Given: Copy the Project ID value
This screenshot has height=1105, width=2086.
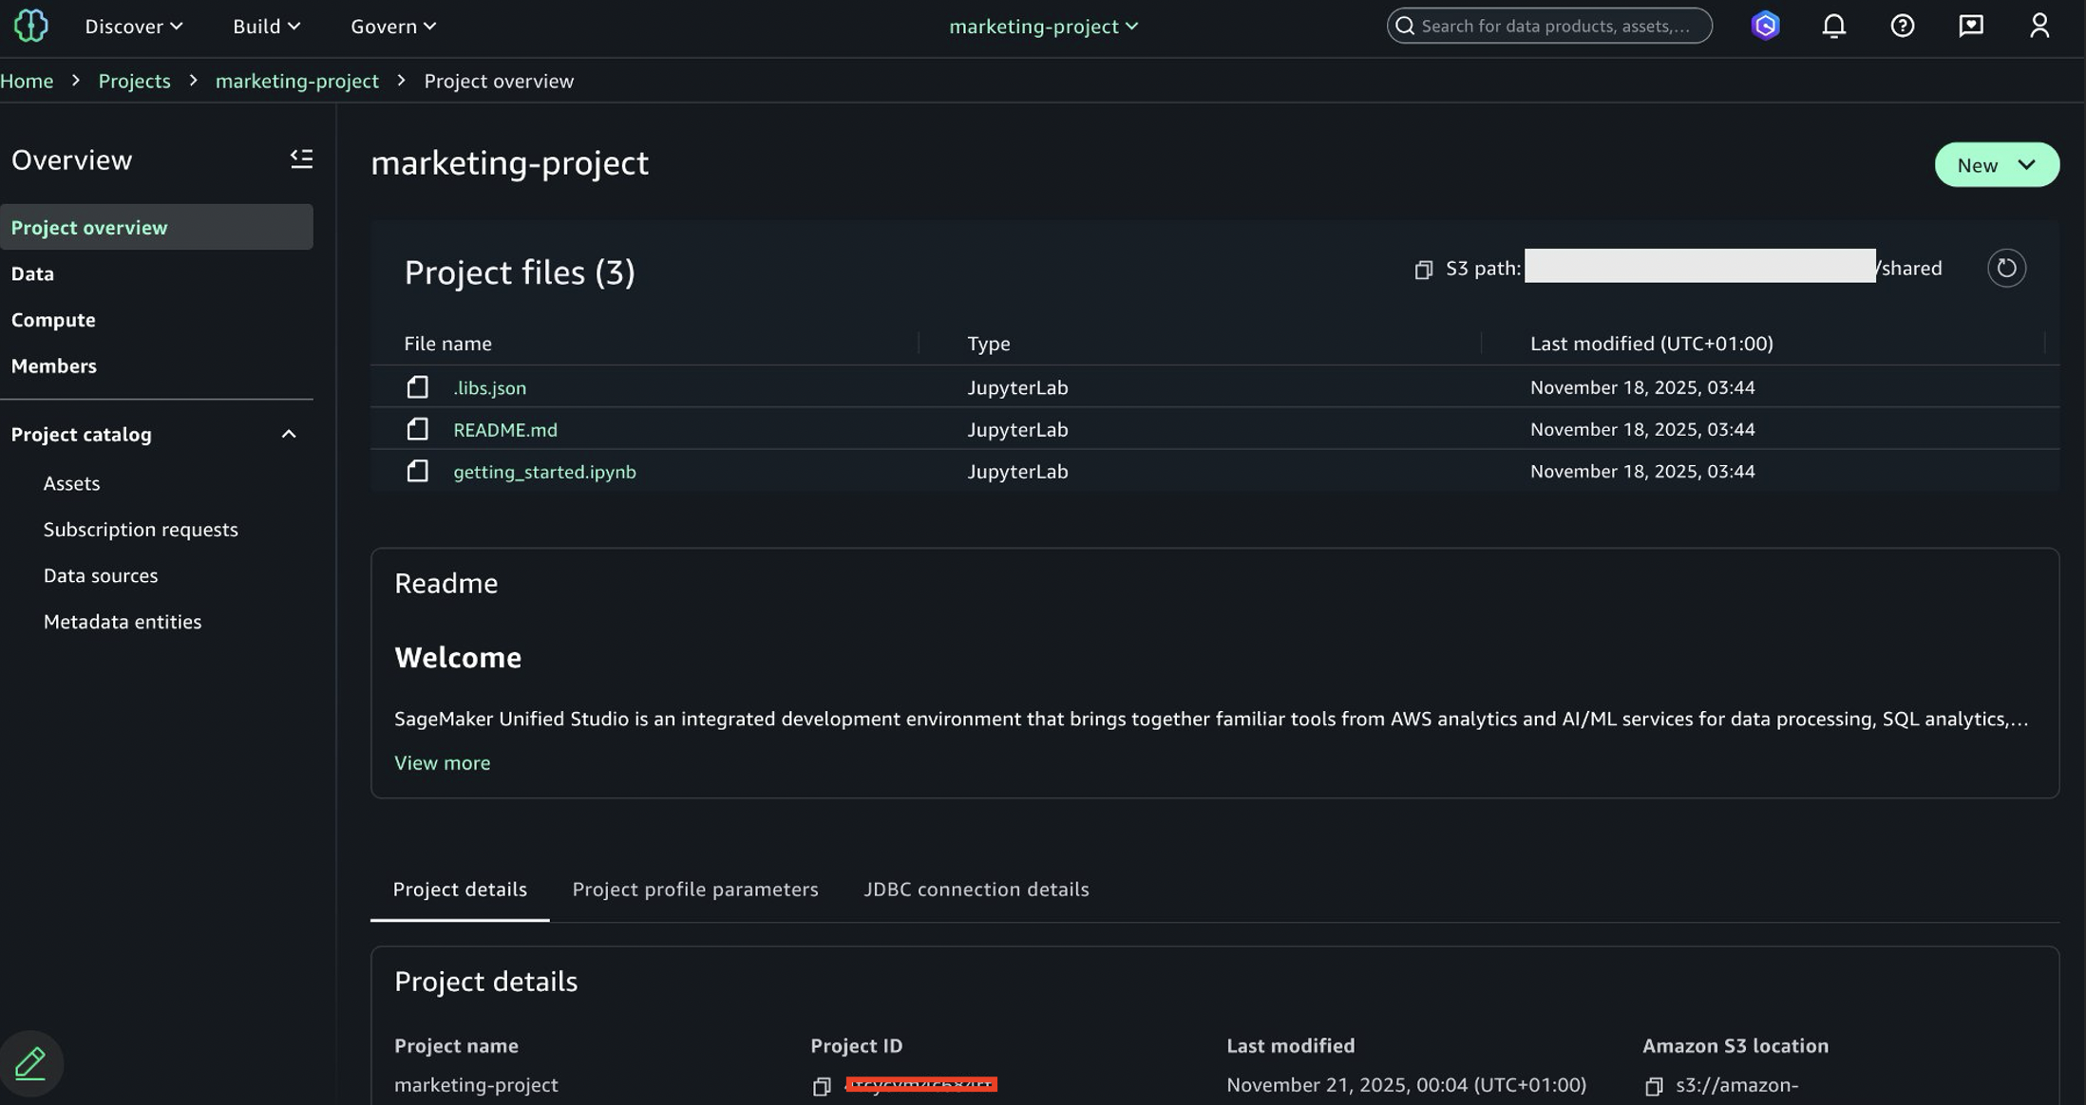Looking at the screenshot, I should (x=822, y=1086).
